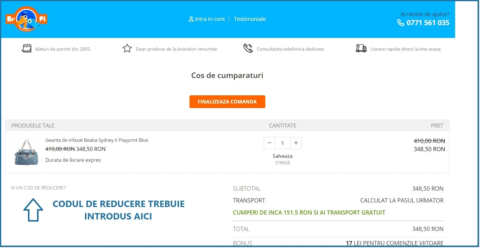
Task: Click Finalizeaza Comanda button
Action: point(227,102)
